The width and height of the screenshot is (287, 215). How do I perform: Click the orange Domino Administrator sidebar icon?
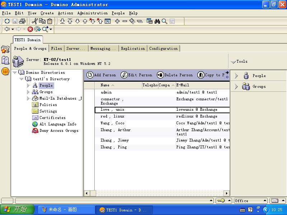point(5,71)
